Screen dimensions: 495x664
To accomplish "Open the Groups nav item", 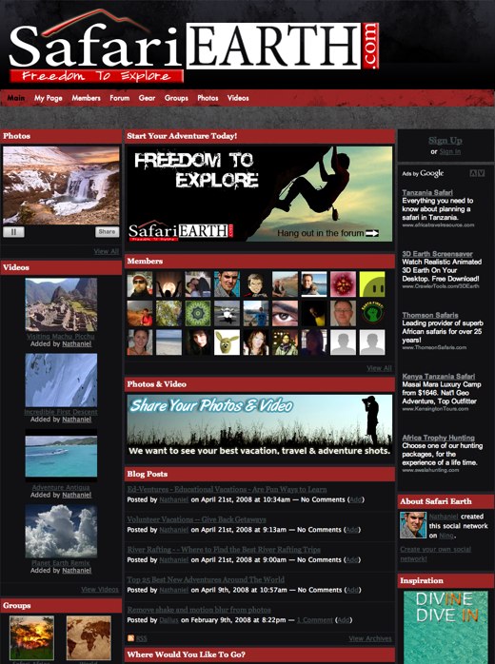I will click(176, 98).
